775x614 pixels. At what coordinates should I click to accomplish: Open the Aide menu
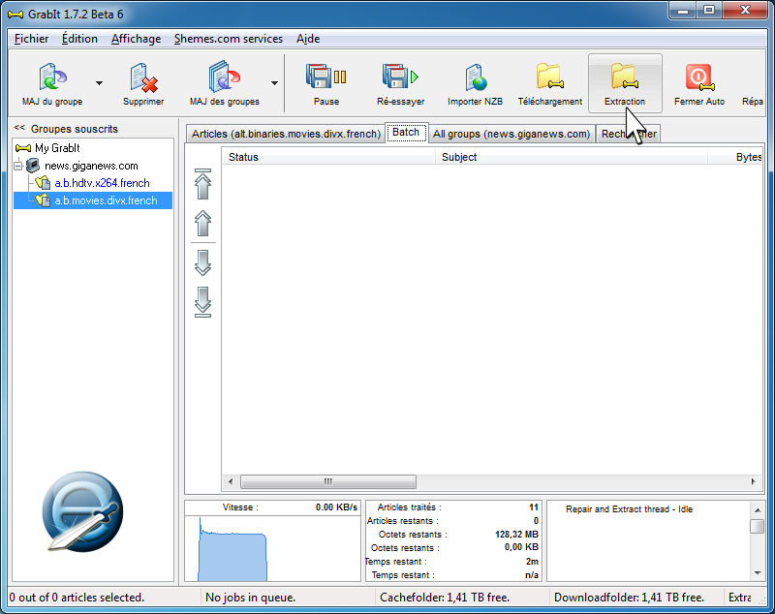(308, 39)
